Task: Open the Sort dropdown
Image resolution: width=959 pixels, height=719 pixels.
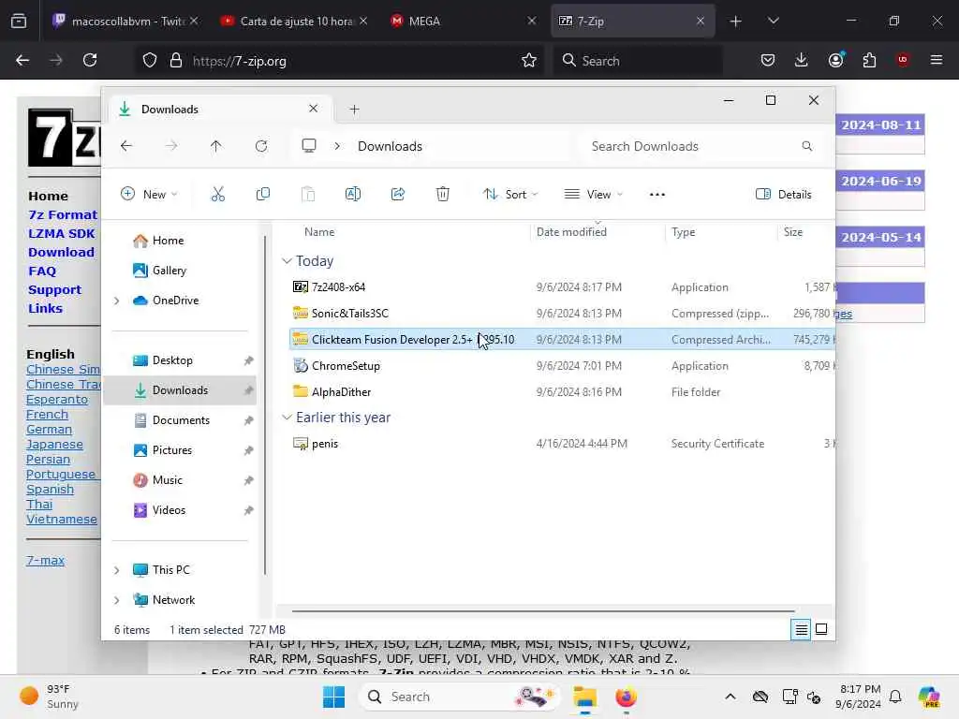Action: click(510, 195)
